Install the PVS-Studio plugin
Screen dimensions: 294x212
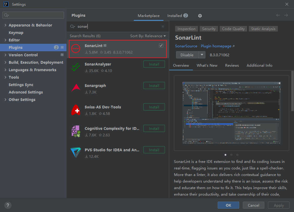click(x=154, y=150)
